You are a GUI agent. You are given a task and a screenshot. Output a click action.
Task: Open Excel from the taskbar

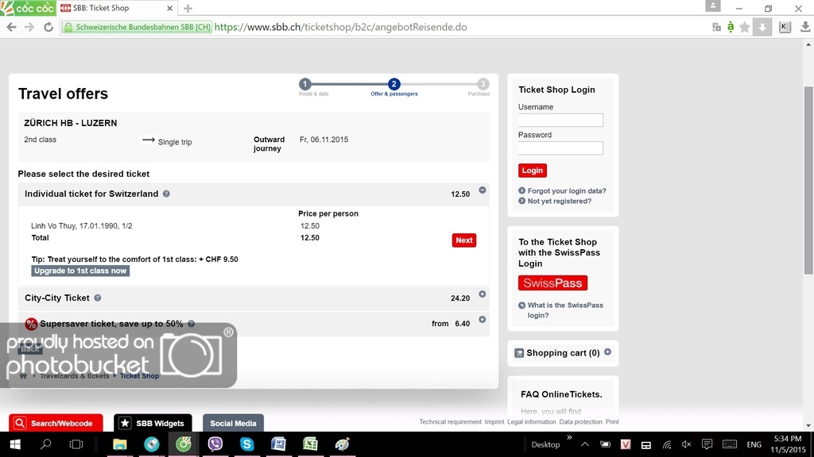pos(310,444)
